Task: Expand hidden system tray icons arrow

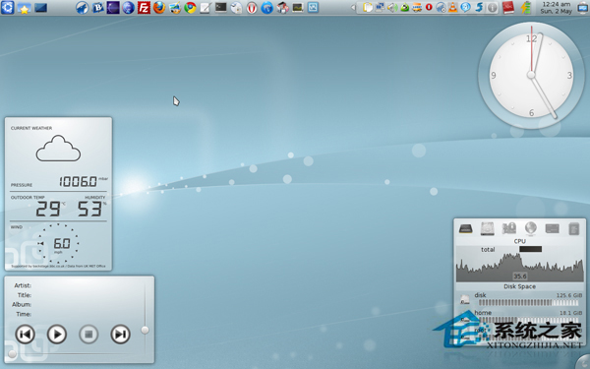Action: [353, 7]
